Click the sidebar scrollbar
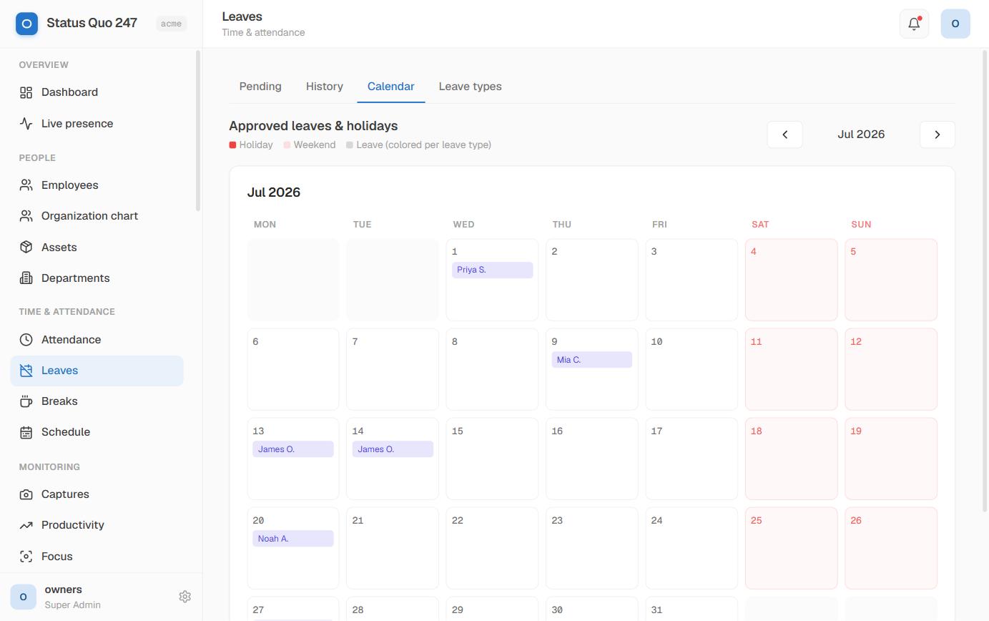This screenshot has width=989, height=621. coord(198,130)
